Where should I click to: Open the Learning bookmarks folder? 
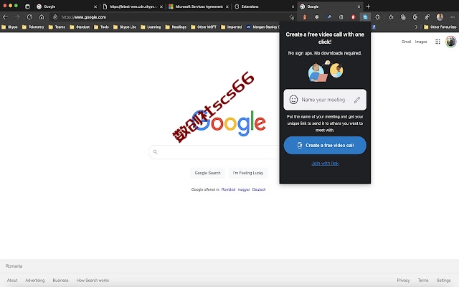(x=151, y=27)
